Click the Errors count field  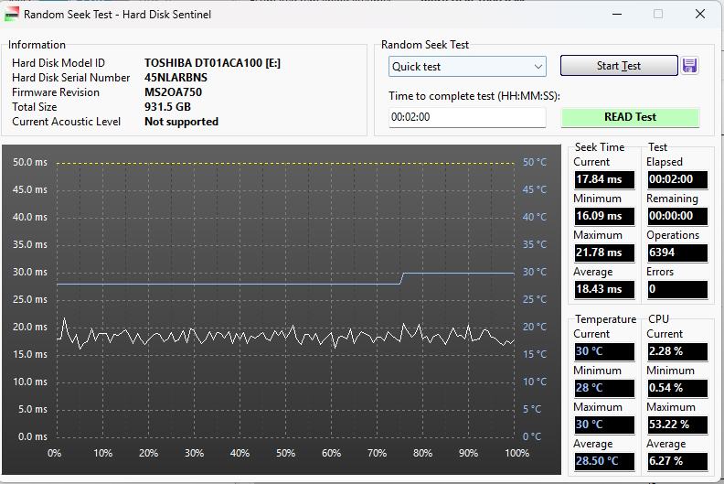tap(676, 289)
